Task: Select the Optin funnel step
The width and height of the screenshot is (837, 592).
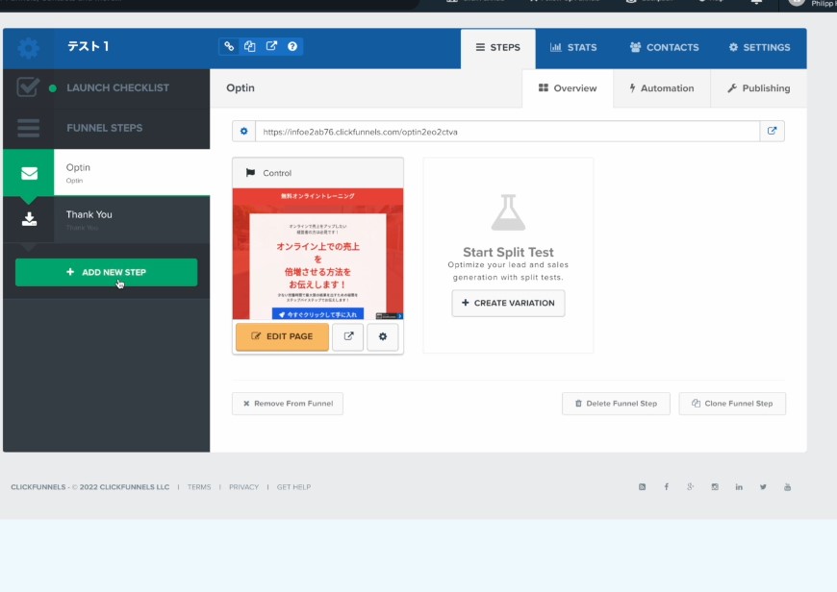Action: [106, 173]
